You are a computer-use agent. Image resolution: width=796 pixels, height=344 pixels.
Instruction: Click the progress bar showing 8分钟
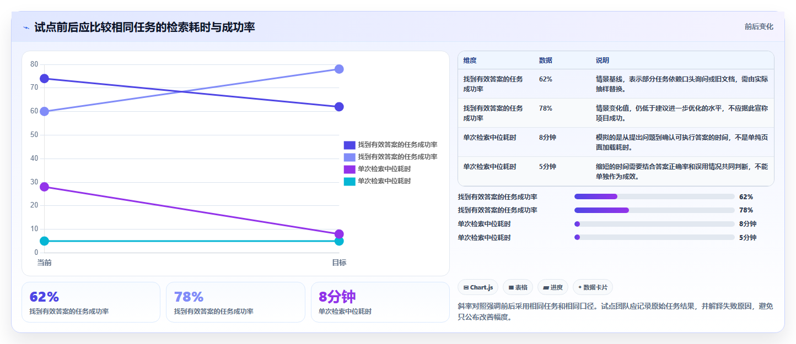[x=654, y=224]
